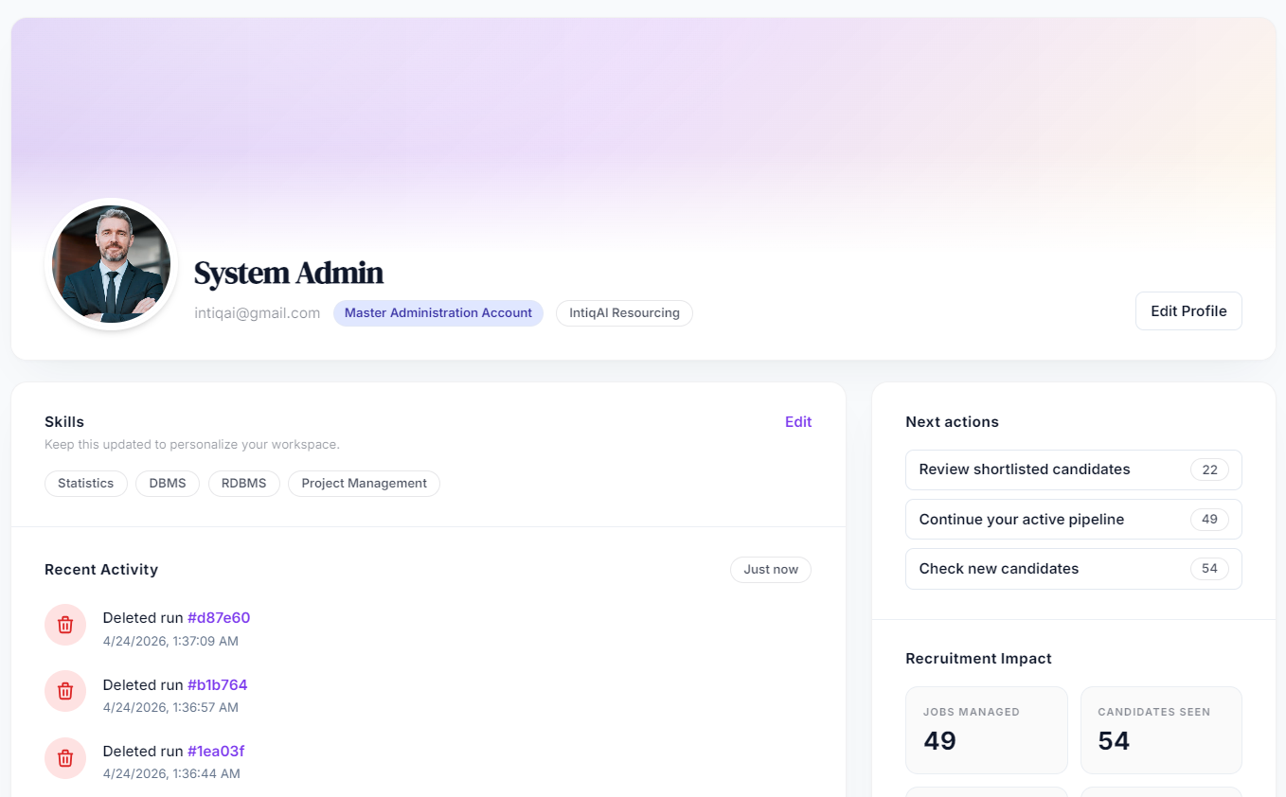Click the trash icon beside run #b1b764

[x=65, y=691]
